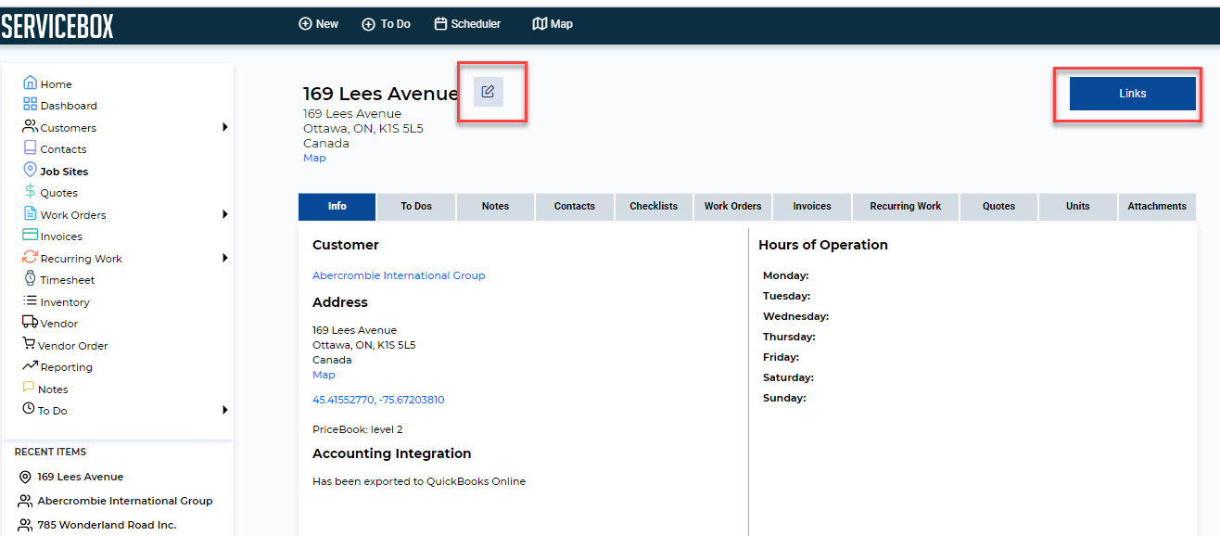Open the Work Orders tab
1220x536 pixels.
(x=732, y=207)
